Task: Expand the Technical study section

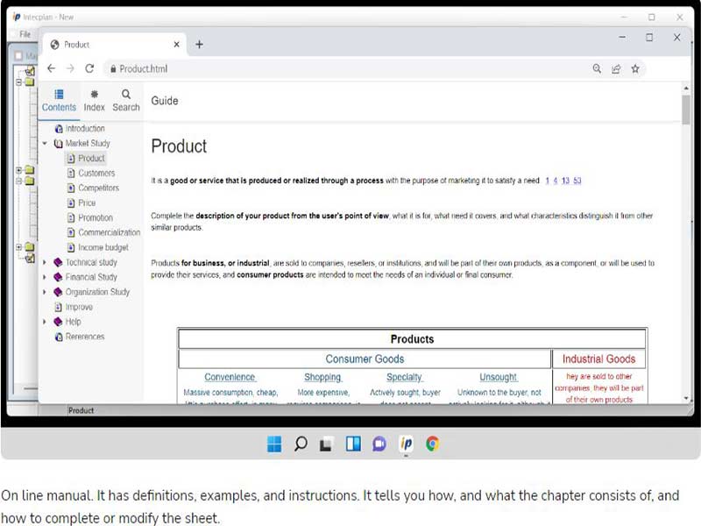Action: [x=45, y=262]
